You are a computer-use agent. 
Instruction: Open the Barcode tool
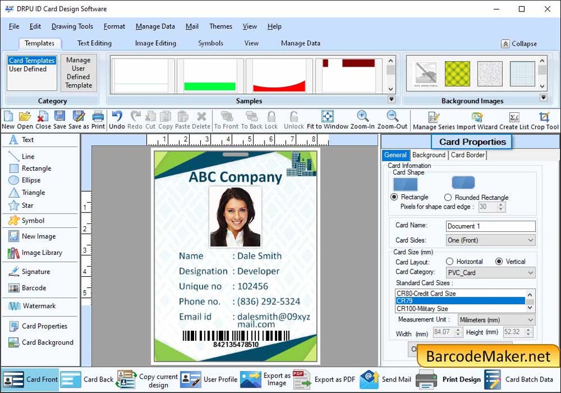point(32,288)
